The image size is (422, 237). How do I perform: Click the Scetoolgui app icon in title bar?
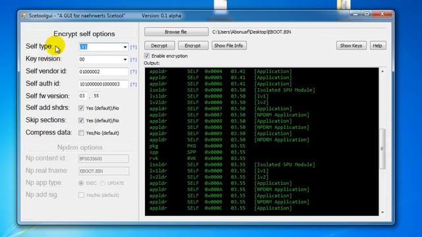tap(24, 16)
